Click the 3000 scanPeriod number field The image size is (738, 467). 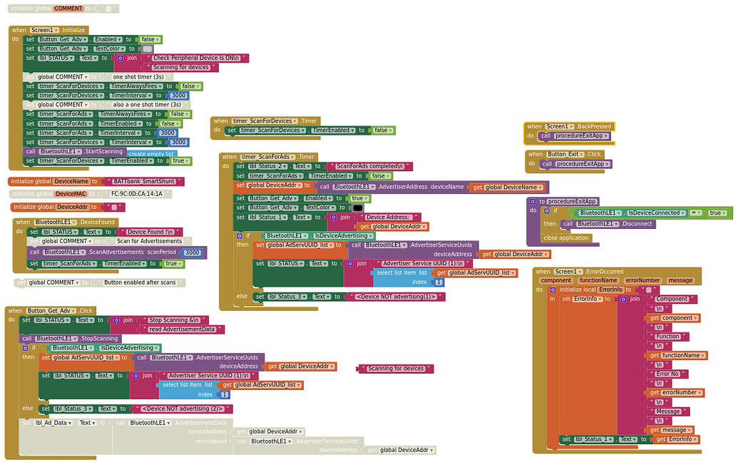[x=192, y=252]
